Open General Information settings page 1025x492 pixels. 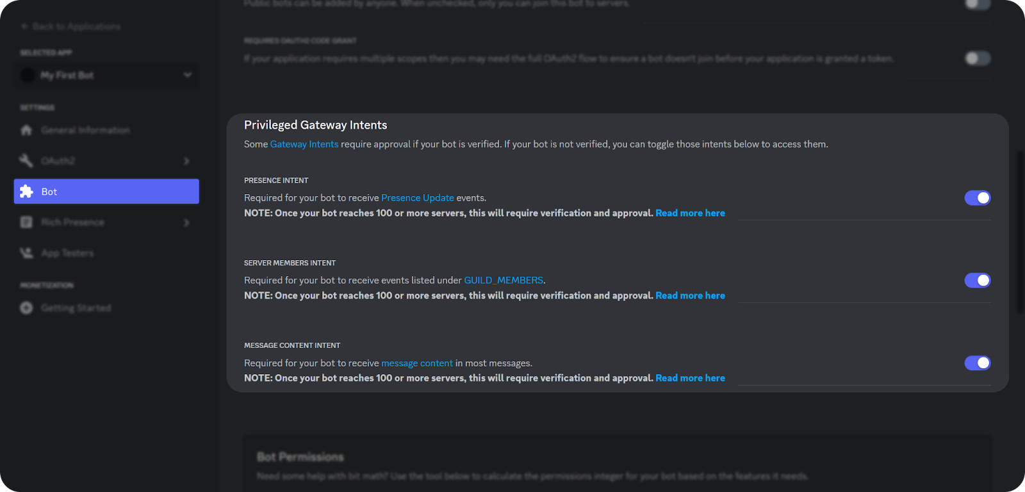click(106, 130)
